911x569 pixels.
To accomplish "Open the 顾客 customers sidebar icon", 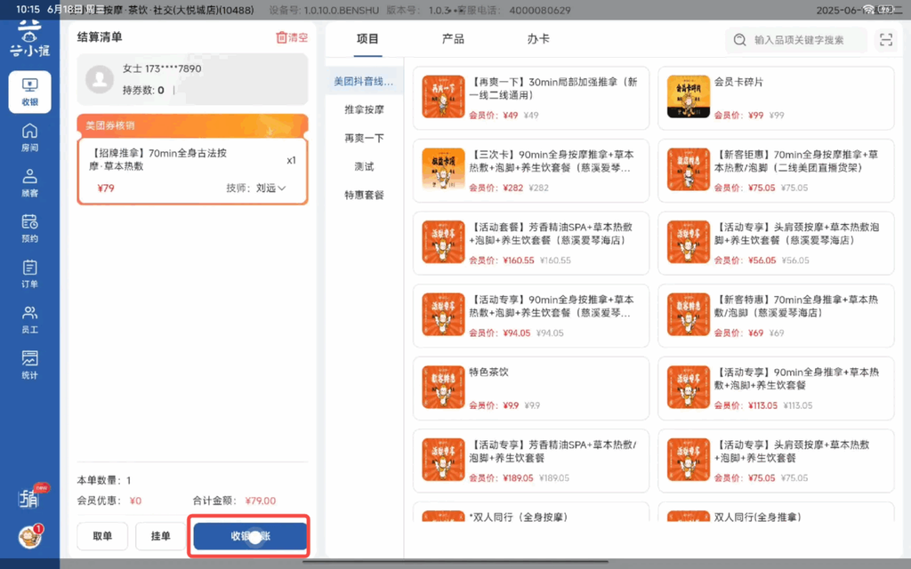I will tap(29, 183).
